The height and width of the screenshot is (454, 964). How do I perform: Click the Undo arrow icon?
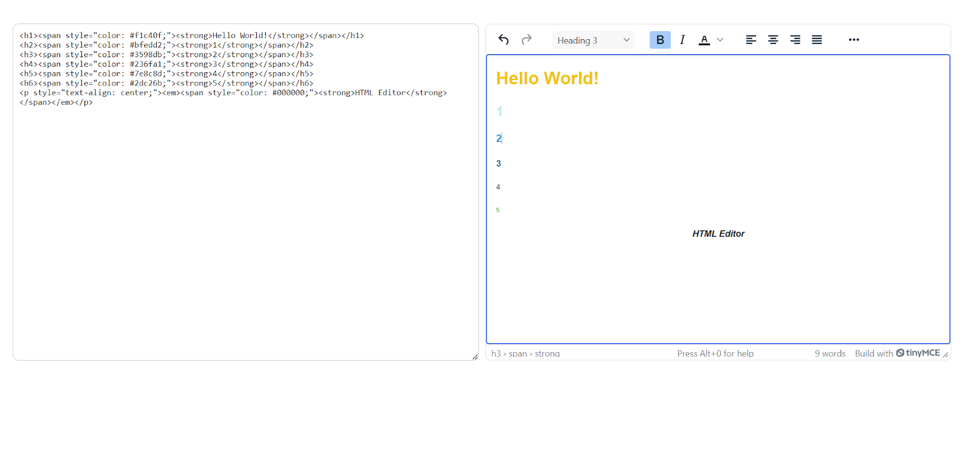pyautogui.click(x=504, y=40)
